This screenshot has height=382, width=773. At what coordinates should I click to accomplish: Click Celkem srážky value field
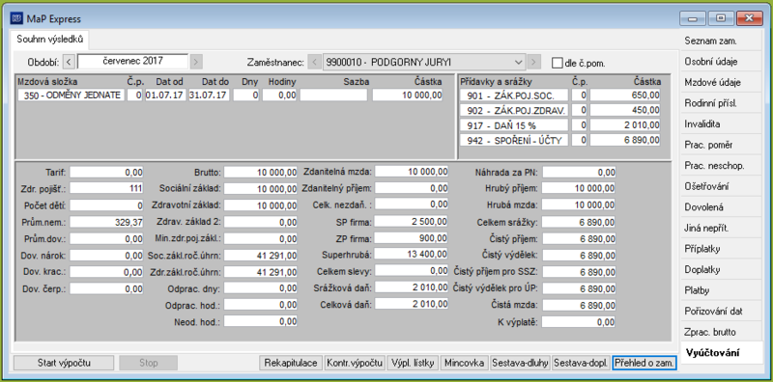579,222
